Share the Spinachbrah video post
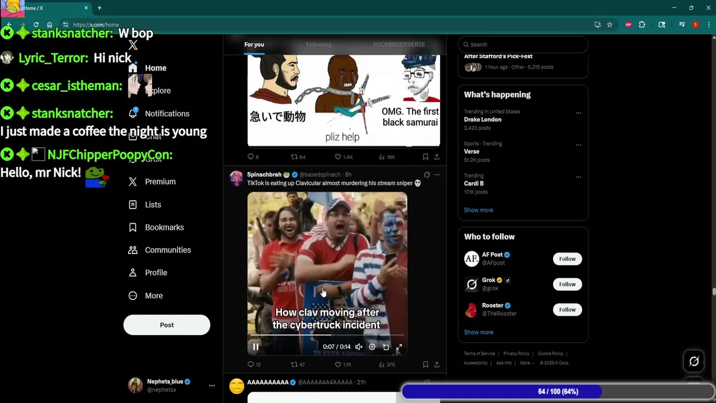Screen dimensions: 716x403 pos(437,364)
